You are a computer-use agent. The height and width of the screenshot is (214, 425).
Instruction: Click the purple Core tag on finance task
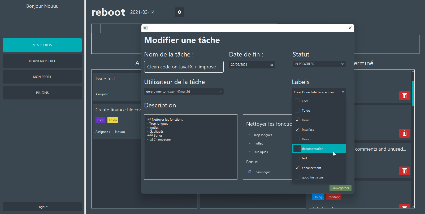[x=100, y=120]
